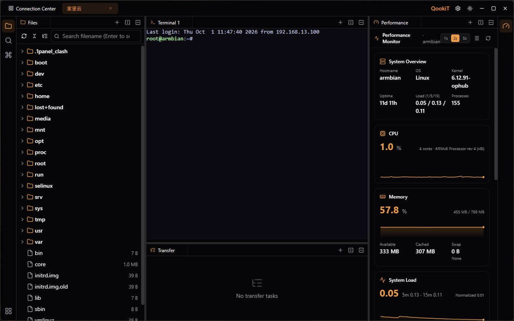
Task: Expand the .1panel_clash folder
Action: [22, 51]
